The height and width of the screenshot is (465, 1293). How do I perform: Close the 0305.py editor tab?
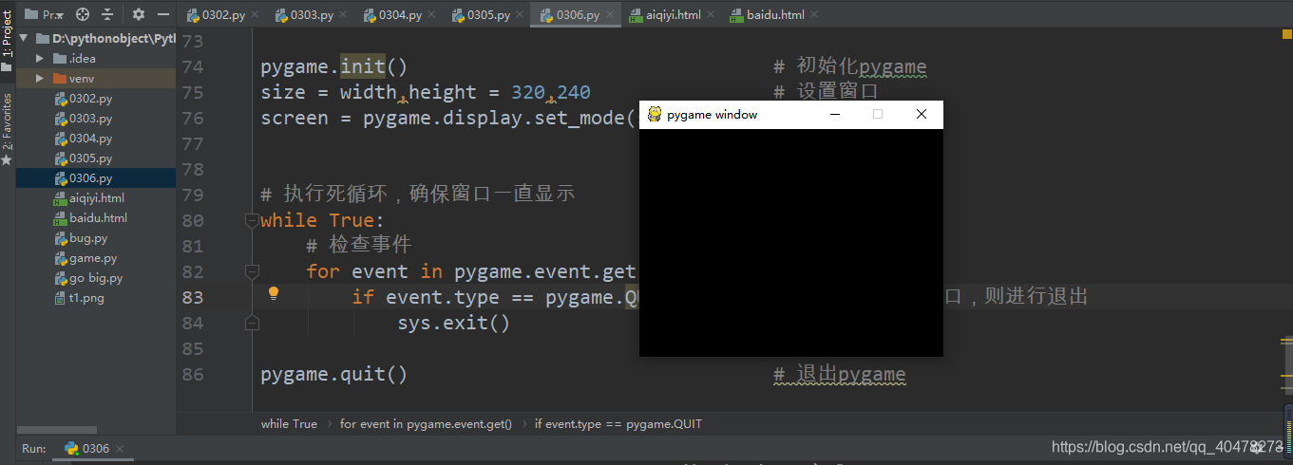coord(522,16)
